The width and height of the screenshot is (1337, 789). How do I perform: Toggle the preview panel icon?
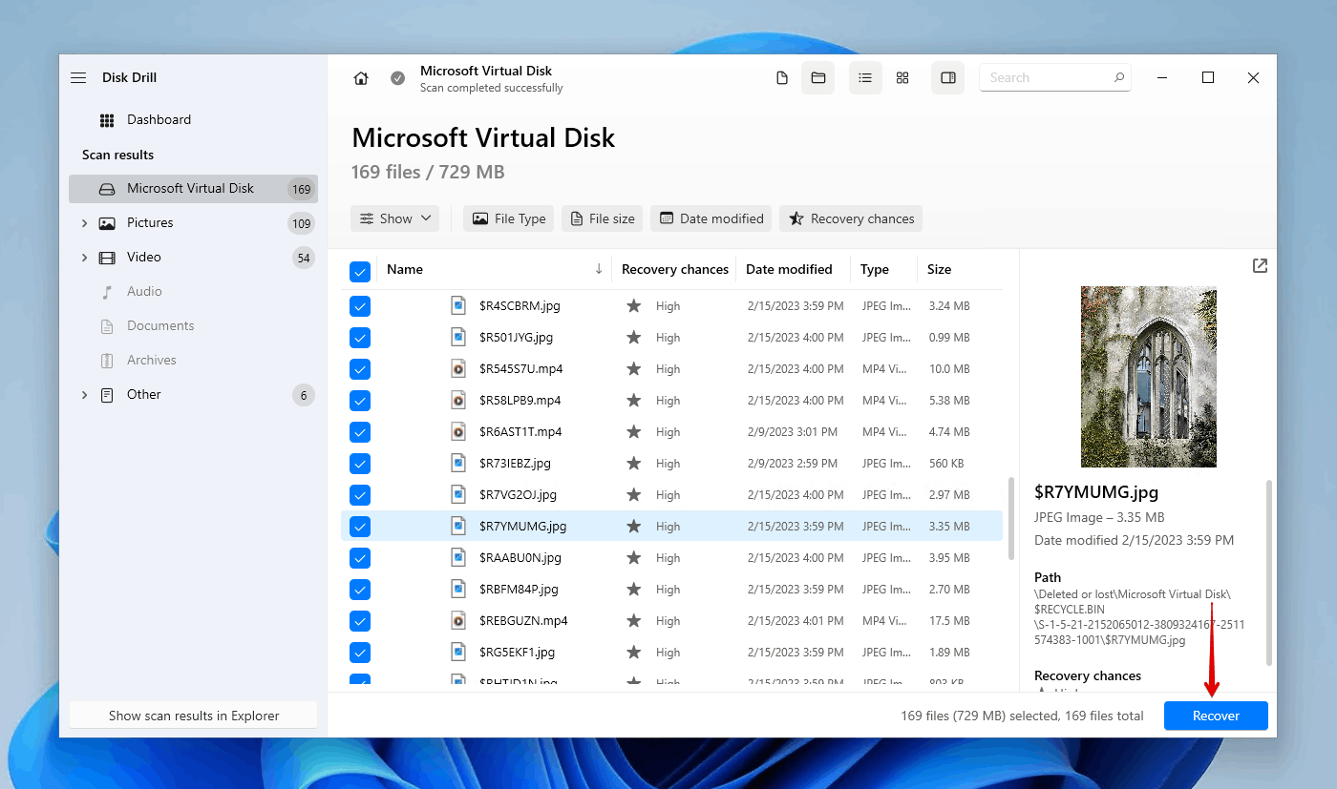[948, 78]
